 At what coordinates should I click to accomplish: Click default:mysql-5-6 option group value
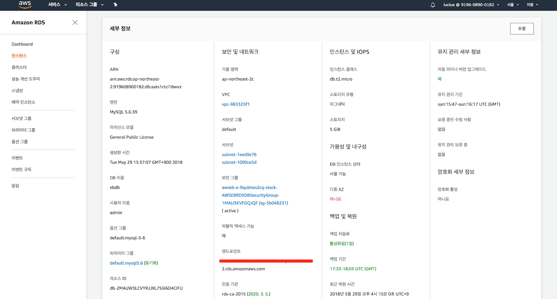pyautogui.click(x=127, y=238)
